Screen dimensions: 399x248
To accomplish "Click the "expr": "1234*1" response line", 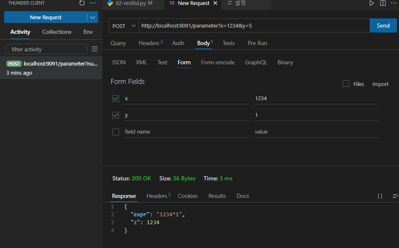I will [158, 215].
